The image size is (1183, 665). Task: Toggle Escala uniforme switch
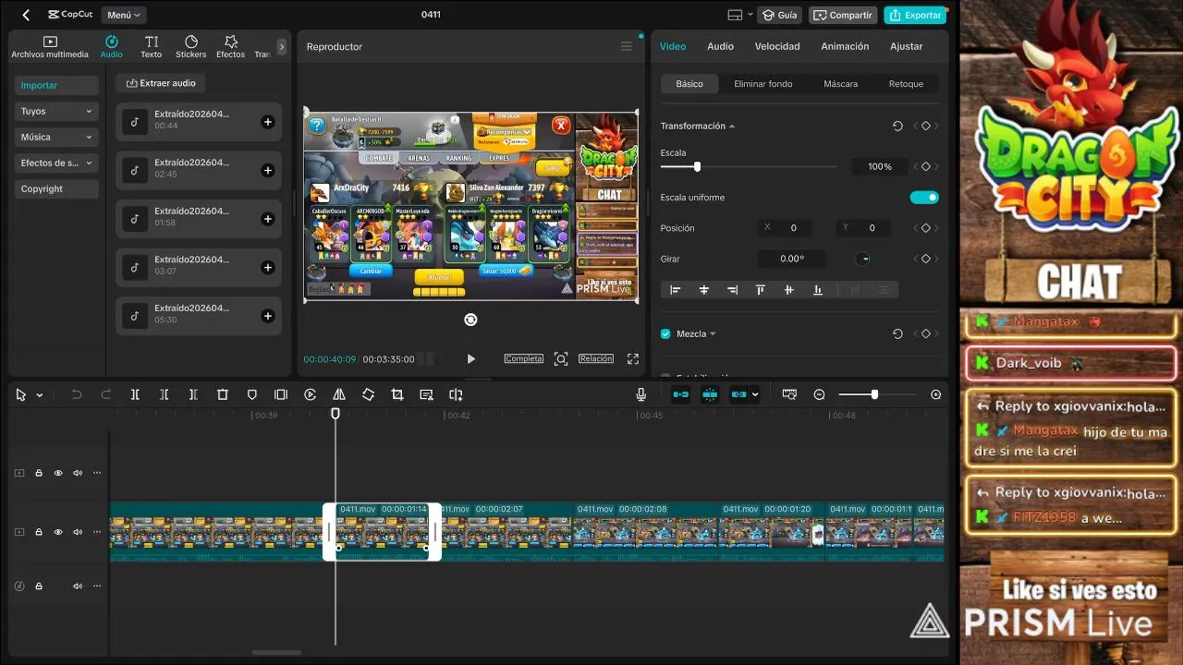924,197
